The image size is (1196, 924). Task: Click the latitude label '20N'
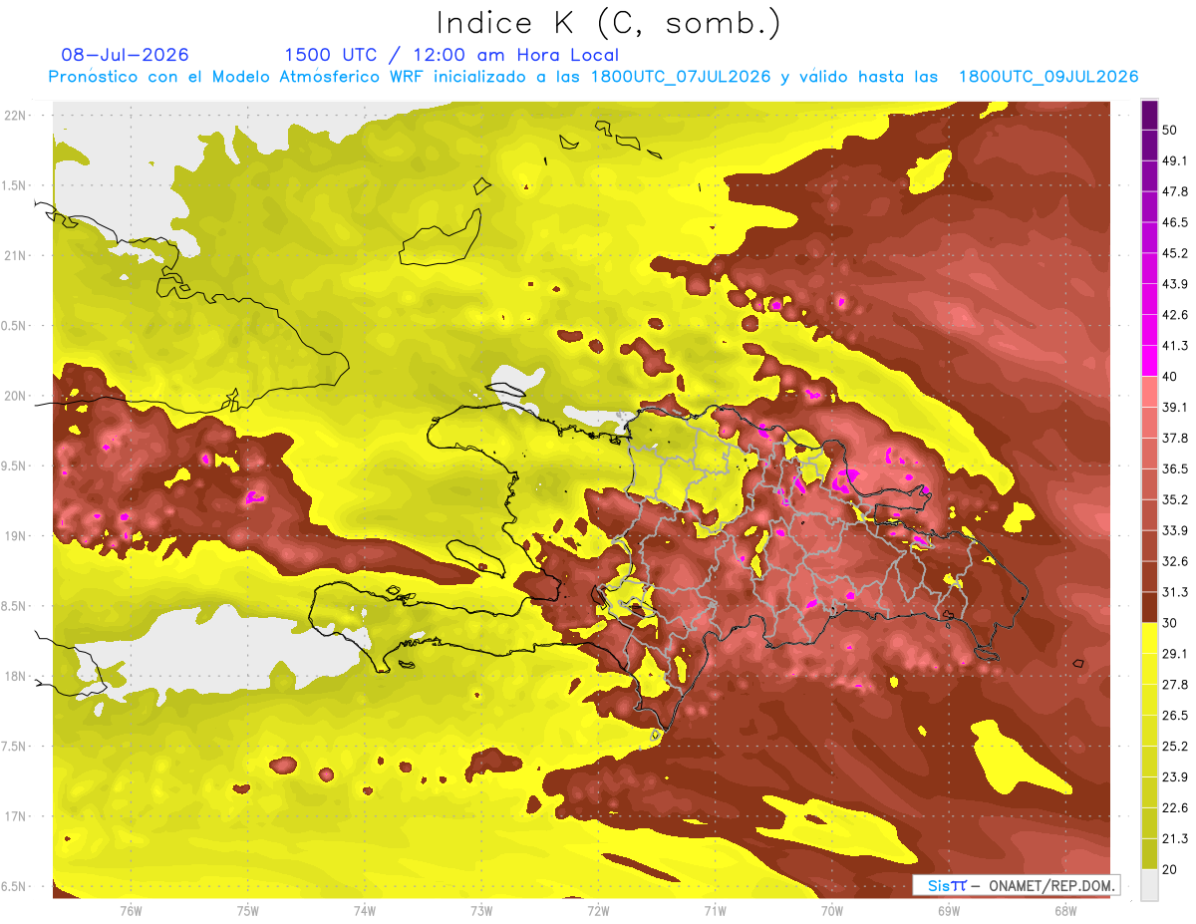pos(17,396)
